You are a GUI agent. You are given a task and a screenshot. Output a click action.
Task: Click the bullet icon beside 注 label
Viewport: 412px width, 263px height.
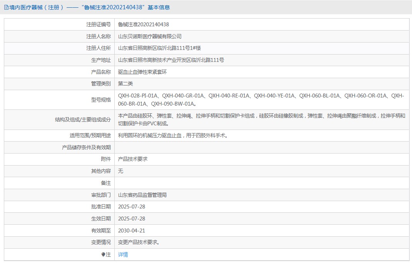[103, 254]
